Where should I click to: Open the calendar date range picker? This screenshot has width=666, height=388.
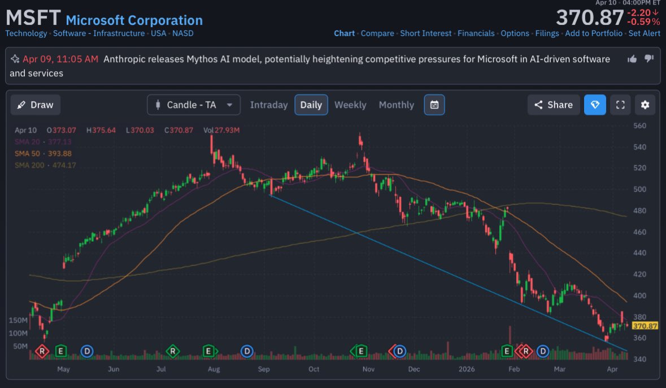click(434, 105)
